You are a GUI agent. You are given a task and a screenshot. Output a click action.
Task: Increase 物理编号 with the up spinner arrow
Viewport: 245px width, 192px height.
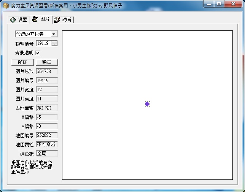(x=54, y=42)
